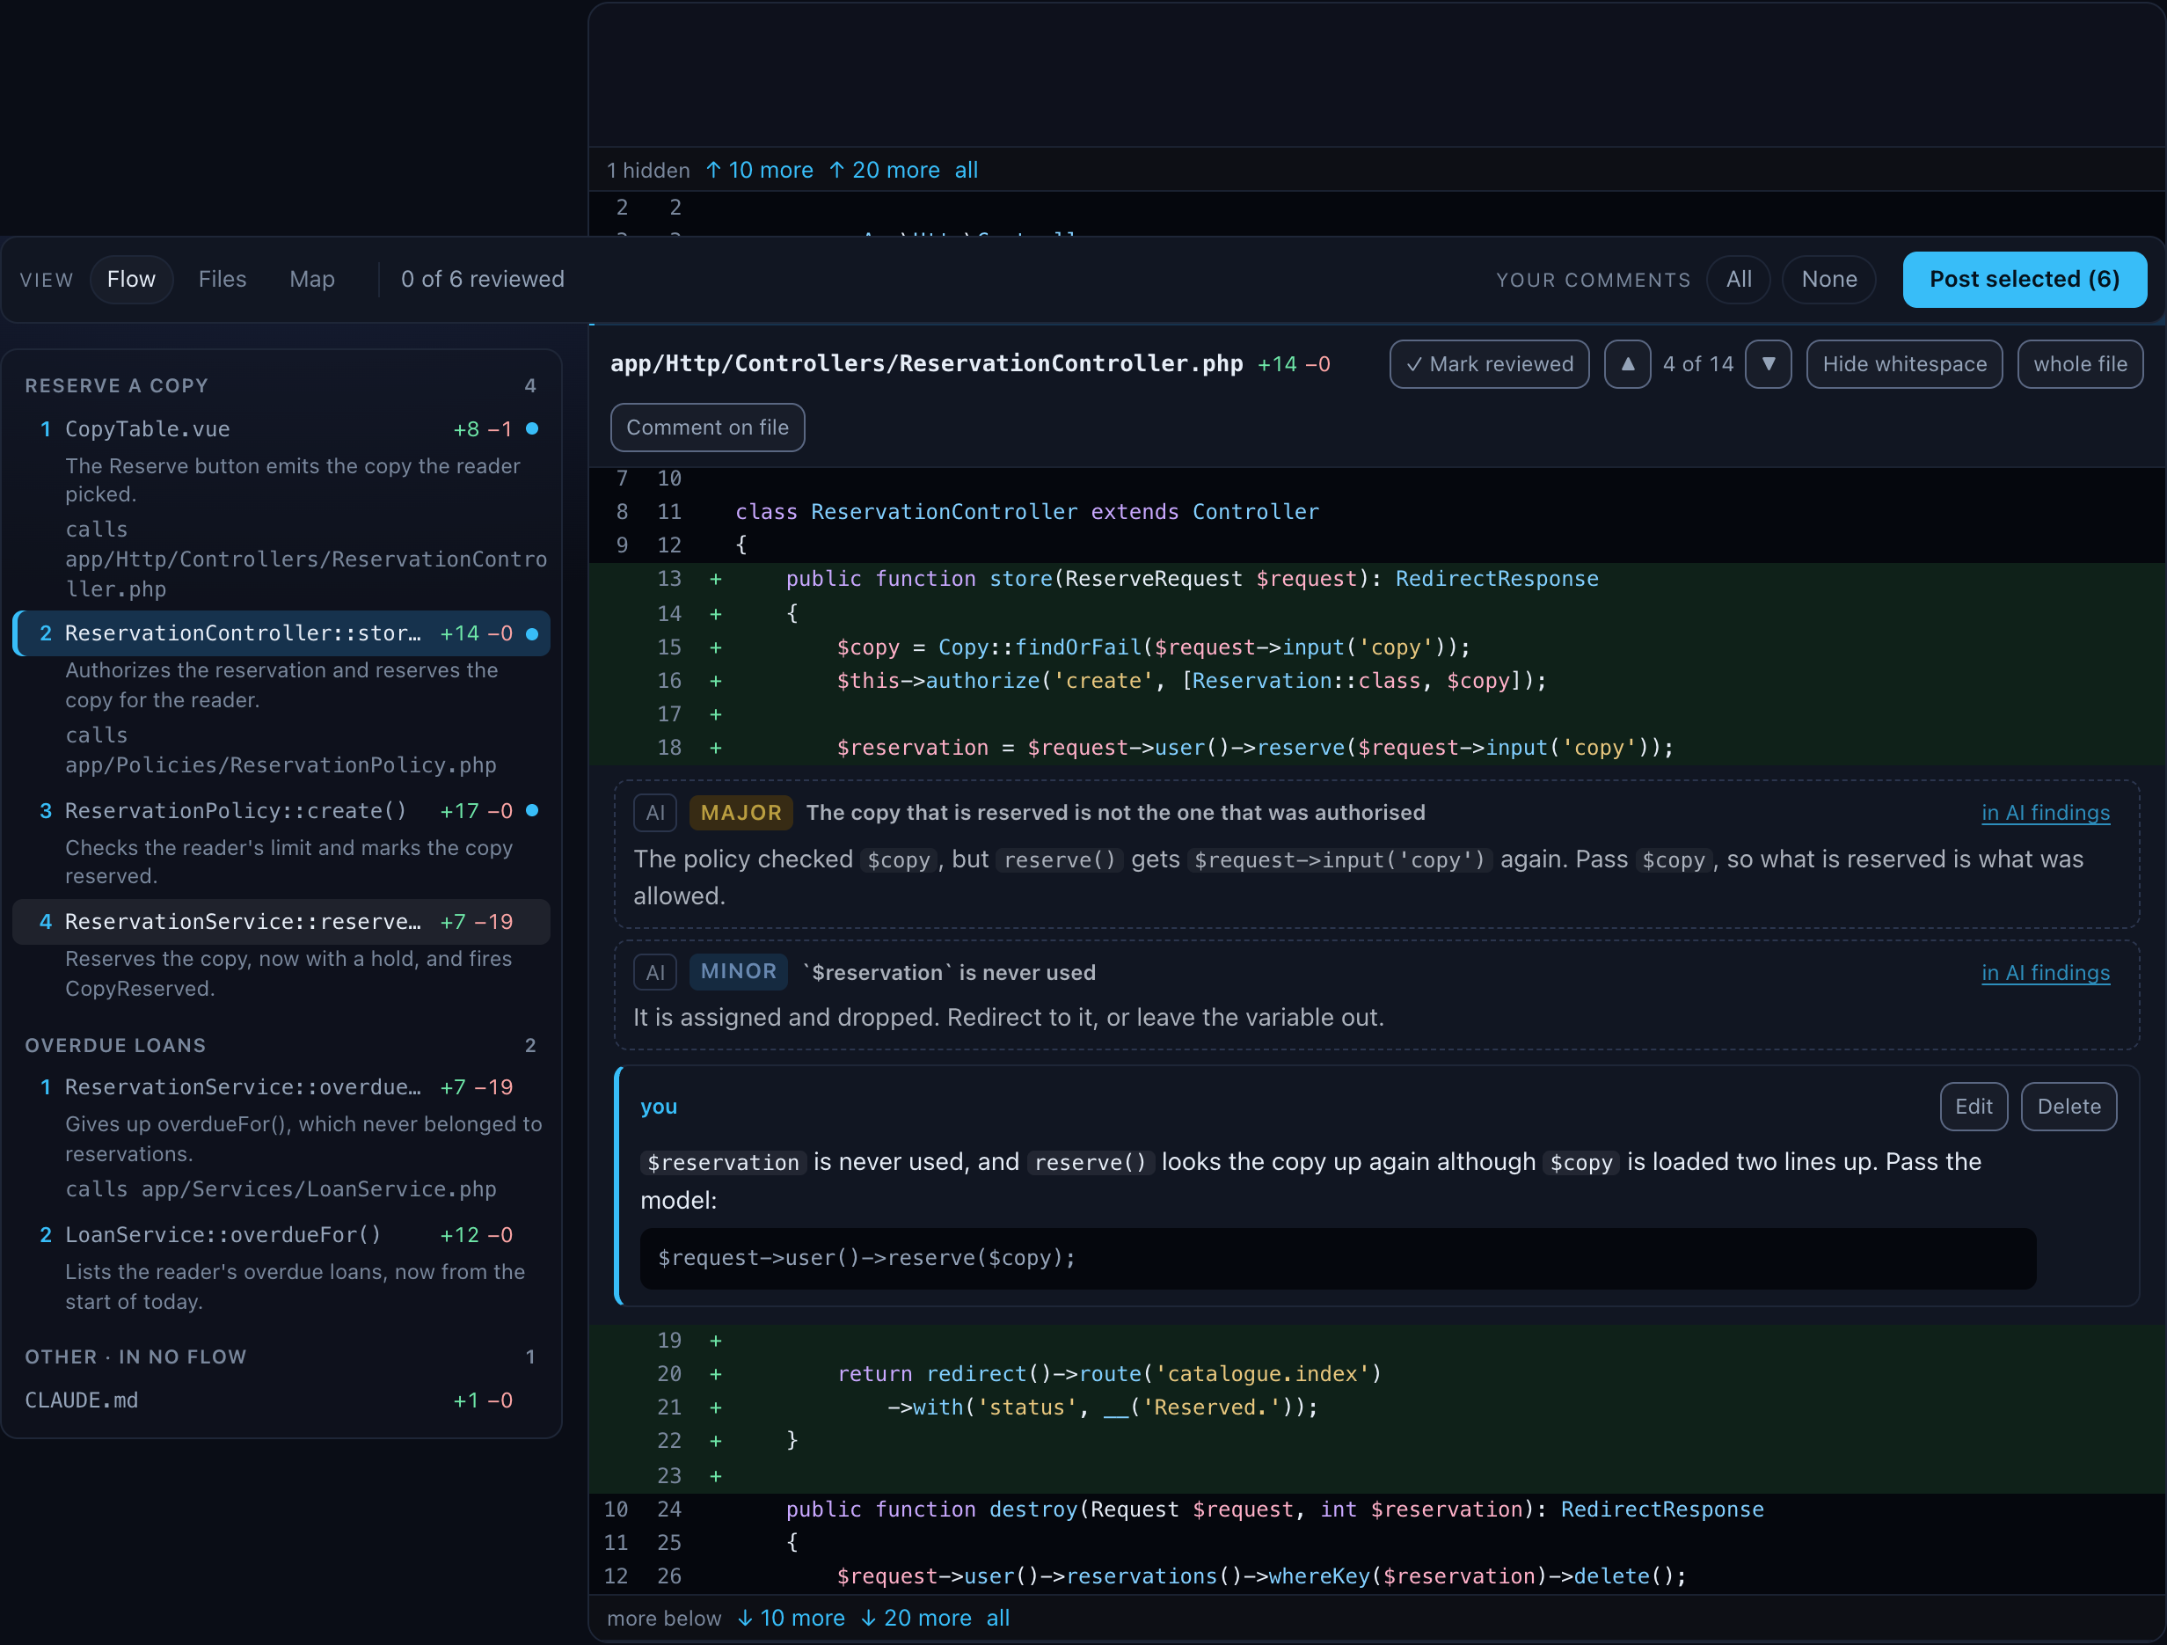Image resolution: width=2167 pixels, height=1645 pixels.
Task: Mark ReservationController.php as reviewed
Action: [x=1489, y=364]
